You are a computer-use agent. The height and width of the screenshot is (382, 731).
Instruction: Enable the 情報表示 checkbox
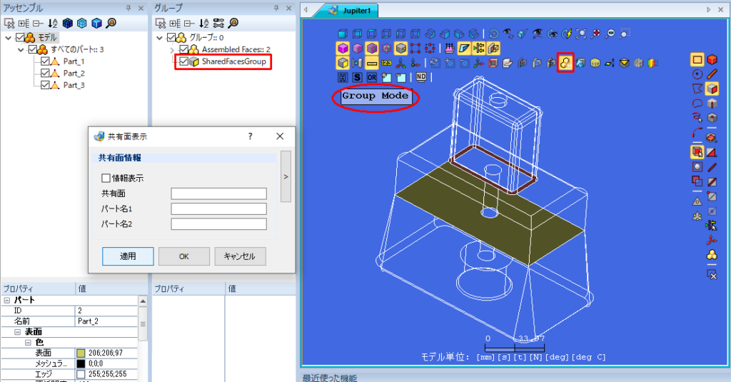[106, 178]
